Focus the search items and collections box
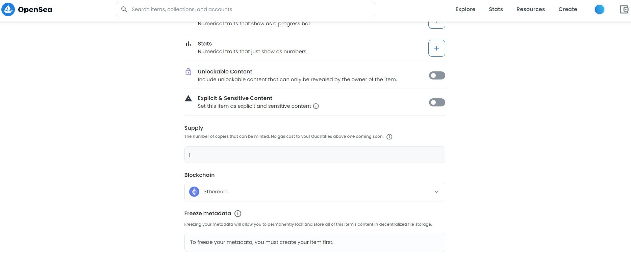This screenshot has height=256, width=631. (x=246, y=9)
